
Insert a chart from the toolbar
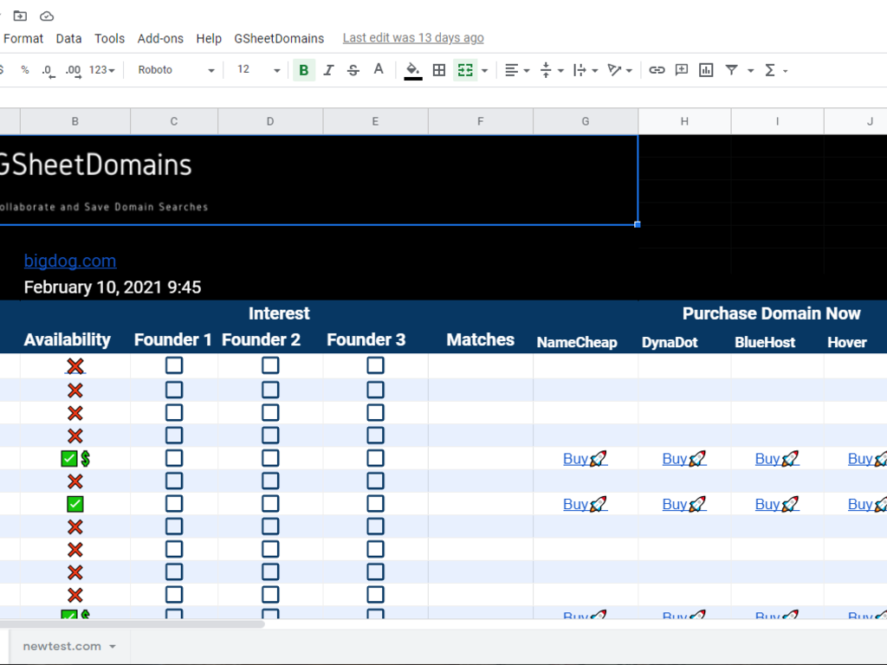[706, 70]
